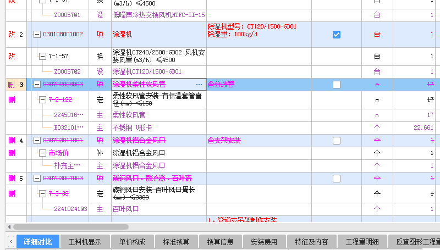440x250 pixels.
Task: Select code cell 2245016…
Action: click(58, 115)
